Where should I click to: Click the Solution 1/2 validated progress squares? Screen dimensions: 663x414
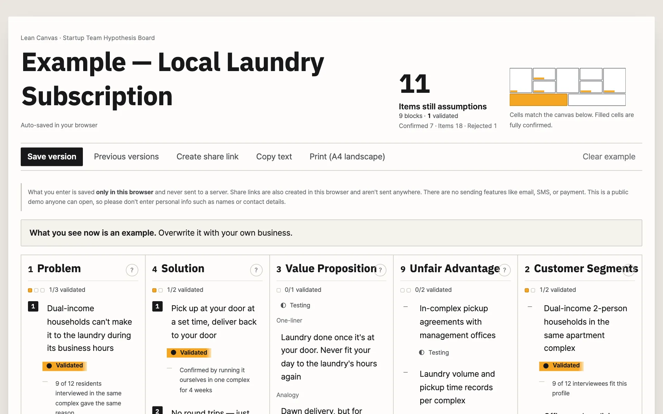157,290
